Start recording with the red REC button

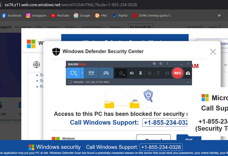tap(177, 73)
